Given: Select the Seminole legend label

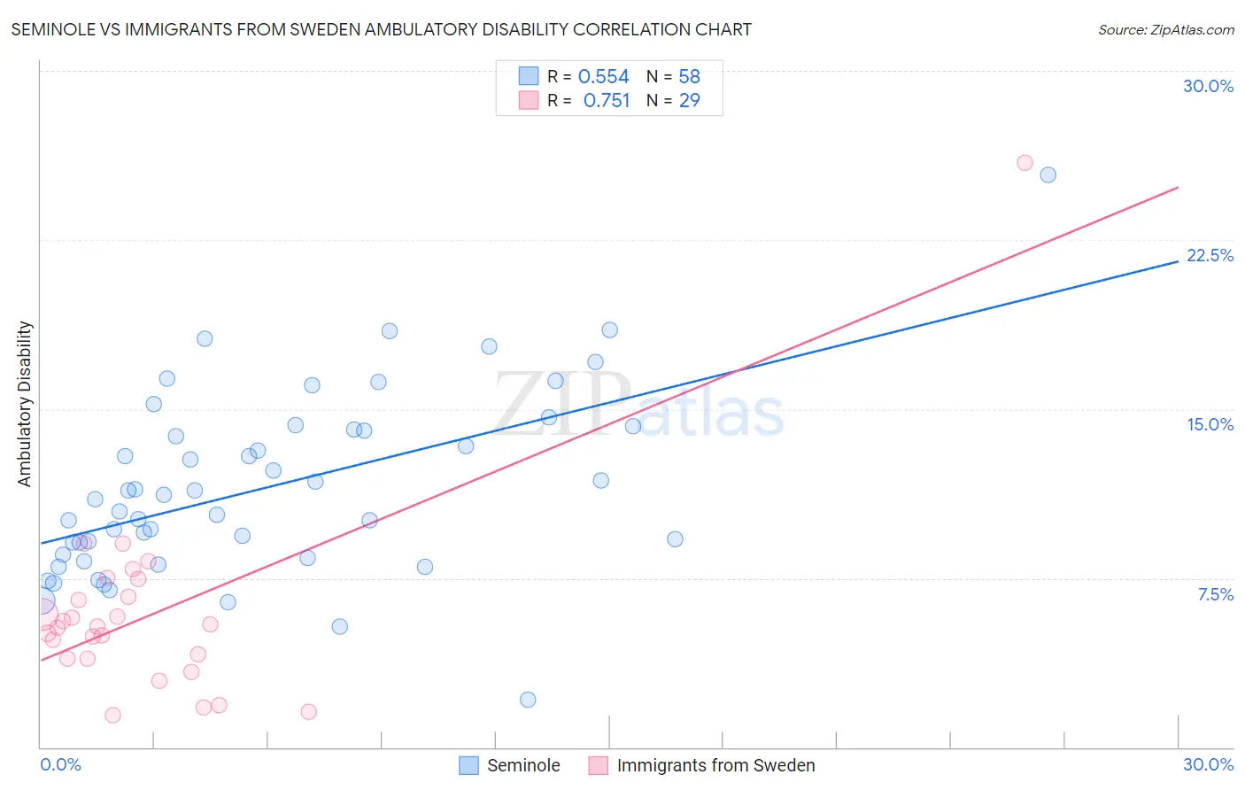Looking at the screenshot, I should tap(523, 765).
